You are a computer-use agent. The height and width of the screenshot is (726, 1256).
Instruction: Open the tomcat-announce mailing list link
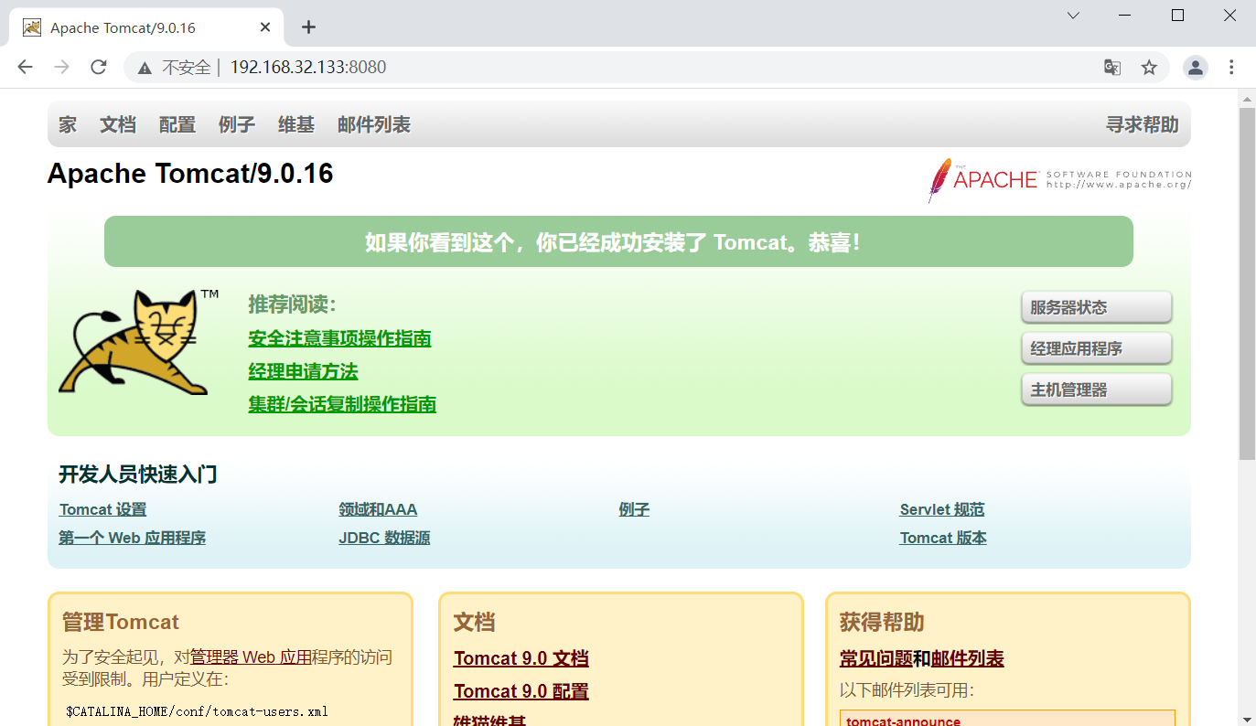(x=904, y=721)
